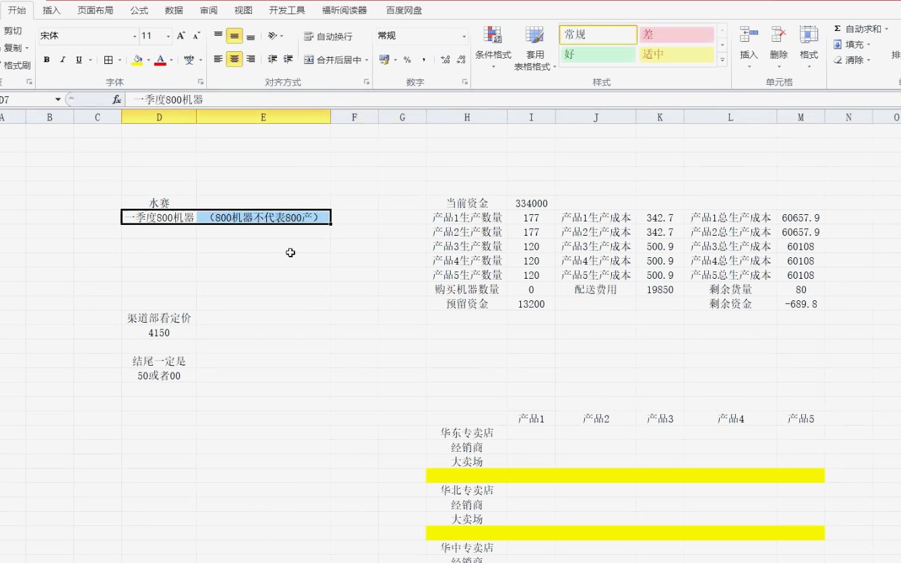Screen dimensions: 901x563
Task: Toggle bottom vertical alignment
Action: tap(251, 36)
